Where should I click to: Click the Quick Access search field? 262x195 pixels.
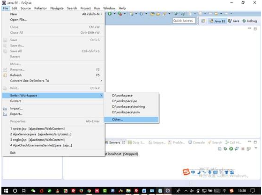click(x=184, y=21)
